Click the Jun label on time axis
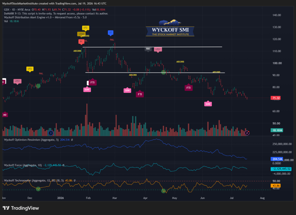 pos(202,198)
